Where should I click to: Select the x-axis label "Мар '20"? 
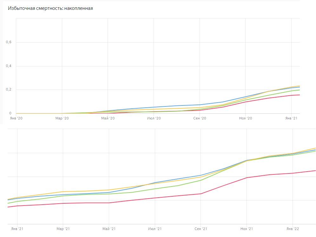pyautogui.click(x=62, y=118)
